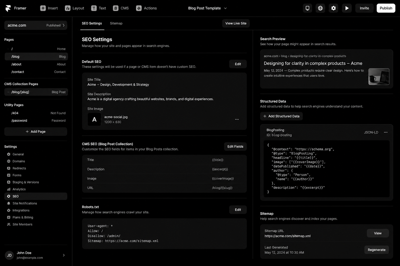Open Staging & Versions settings
This screenshot has width=400, height=266.
click(36, 182)
